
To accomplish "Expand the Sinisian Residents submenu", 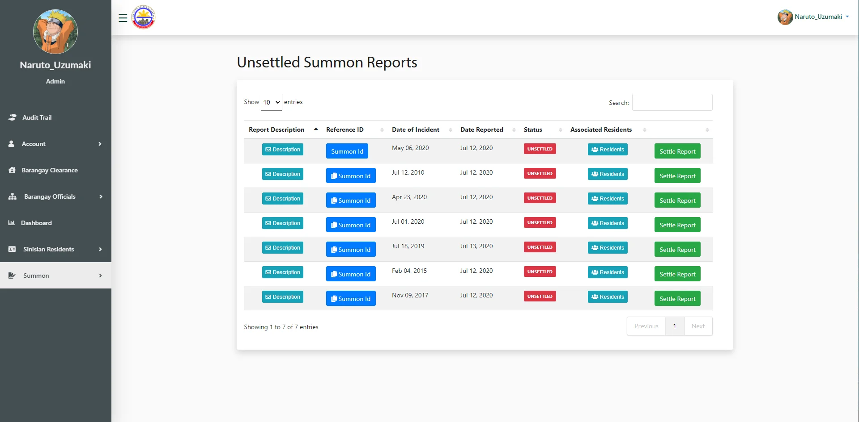I will (55, 249).
